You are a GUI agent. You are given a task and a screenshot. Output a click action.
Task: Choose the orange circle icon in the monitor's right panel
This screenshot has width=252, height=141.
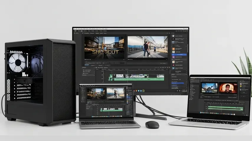point(174,62)
